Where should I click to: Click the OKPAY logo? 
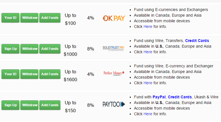[114, 18]
